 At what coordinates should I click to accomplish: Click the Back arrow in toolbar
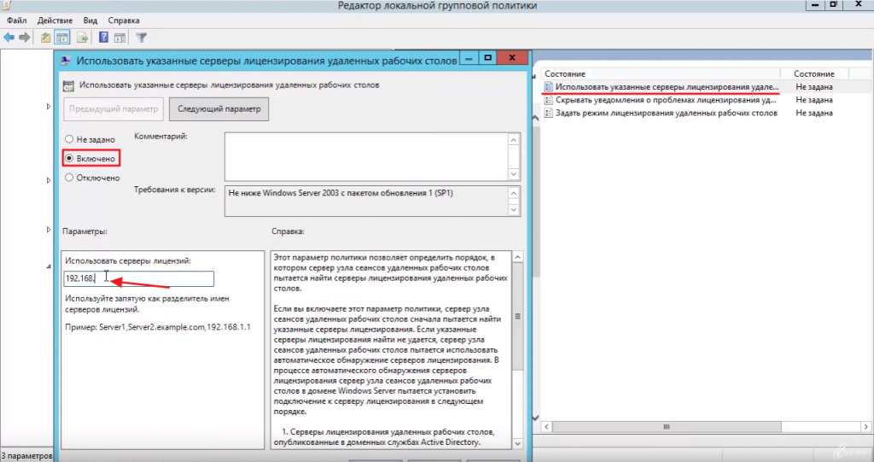click(9, 38)
